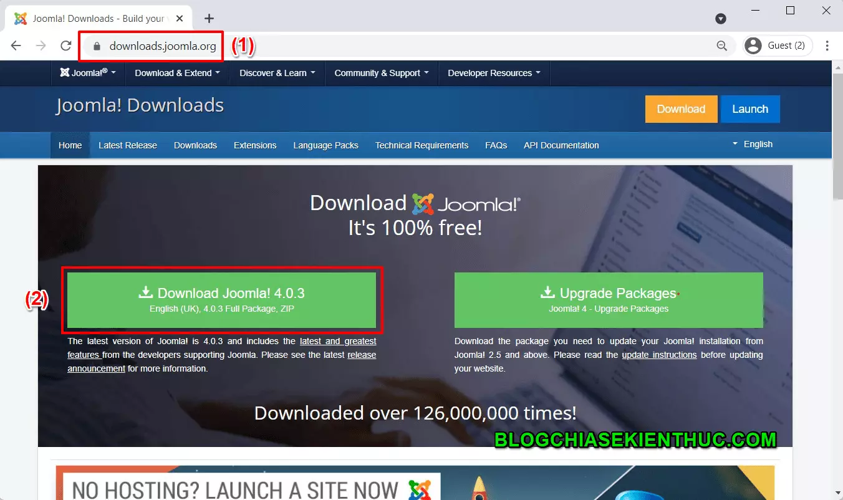Go to the Extensions tab
Screen dimensions: 843x500
coord(255,145)
